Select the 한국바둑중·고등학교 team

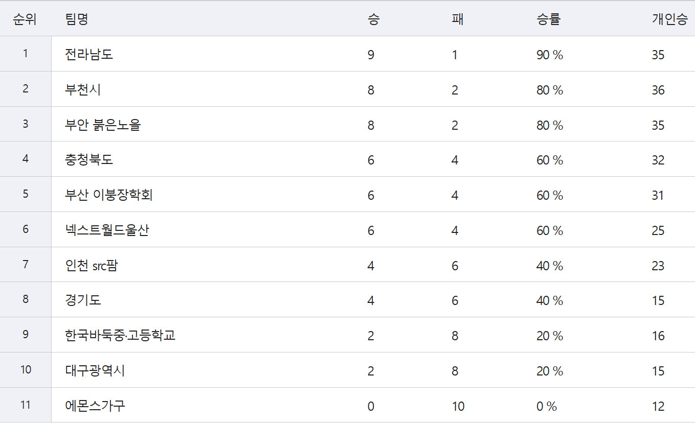pos(120,335)
